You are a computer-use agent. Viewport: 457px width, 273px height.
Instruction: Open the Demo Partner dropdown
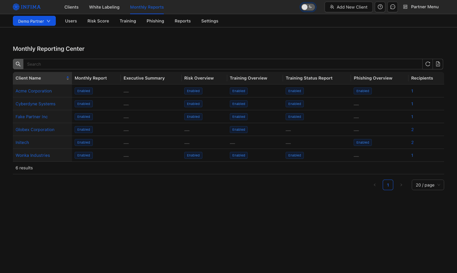34,21
